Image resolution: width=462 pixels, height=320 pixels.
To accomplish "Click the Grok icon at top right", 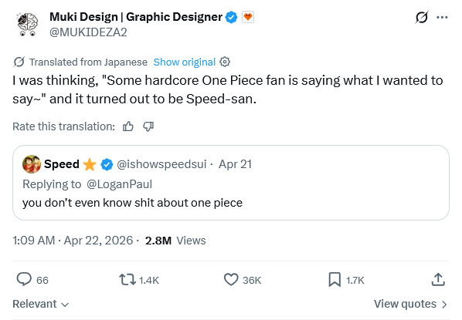I will pos(422,17).
